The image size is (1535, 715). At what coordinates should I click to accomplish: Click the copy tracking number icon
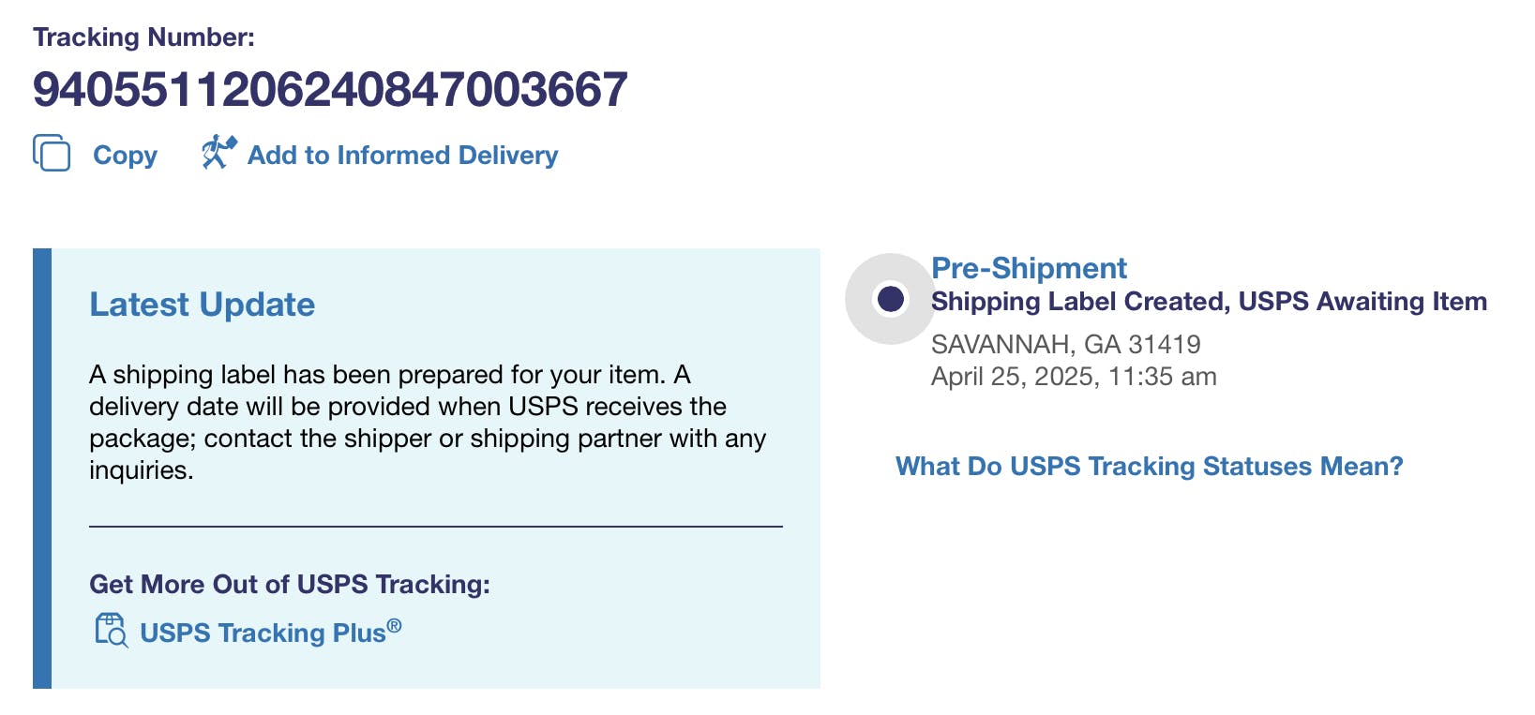click(x=52, y=154)
